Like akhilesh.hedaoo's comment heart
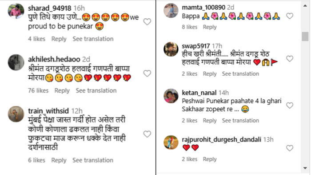The height and width of the screenshot is (175, 311). pos(147,73)
